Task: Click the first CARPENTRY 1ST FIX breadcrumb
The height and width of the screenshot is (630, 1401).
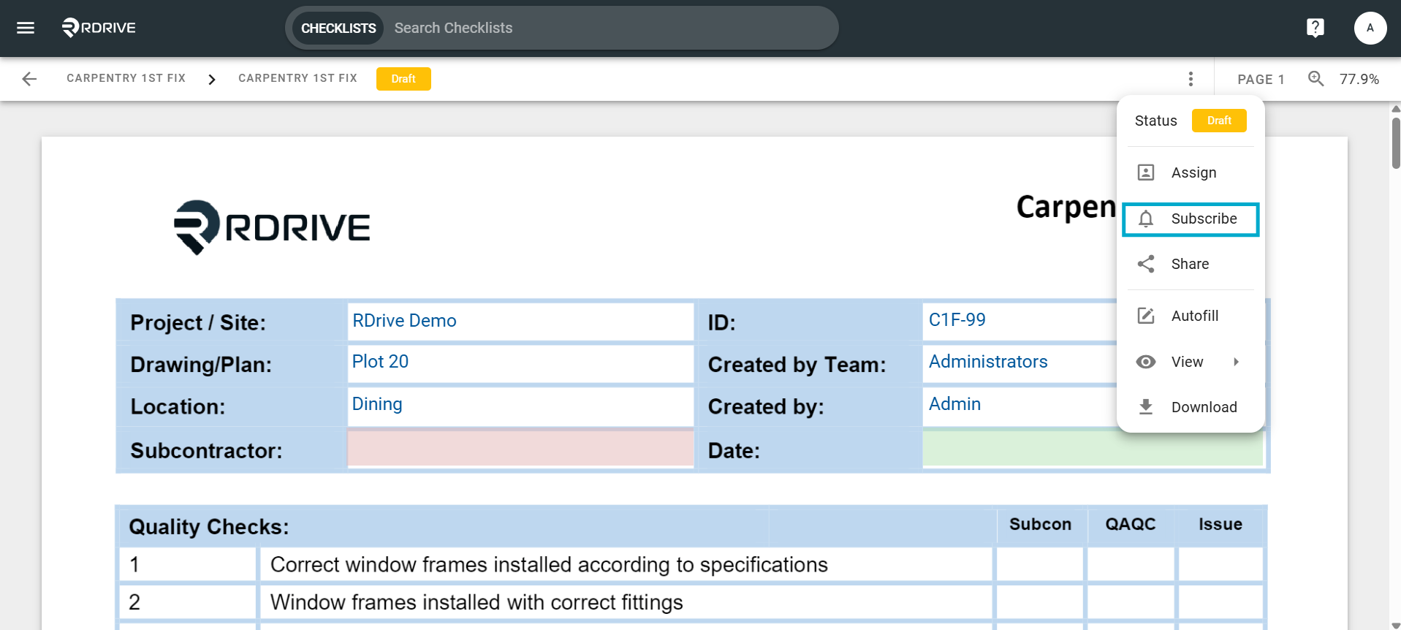Action: point(126,78)
